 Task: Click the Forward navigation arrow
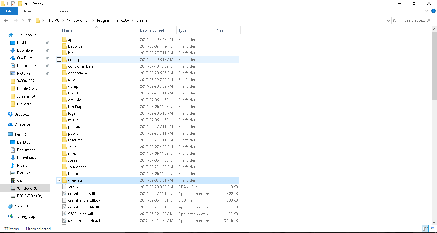tap(16, 20)
